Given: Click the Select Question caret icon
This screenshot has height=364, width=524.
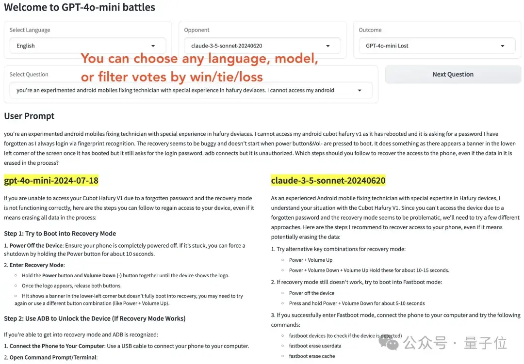Looking at the screenshot, I should pyautogui.click(x=360, y=90).
